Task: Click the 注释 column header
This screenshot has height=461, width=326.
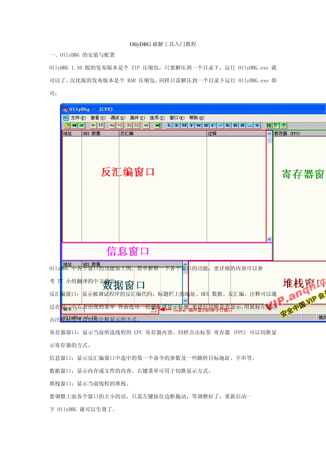Action: (236, 133)
